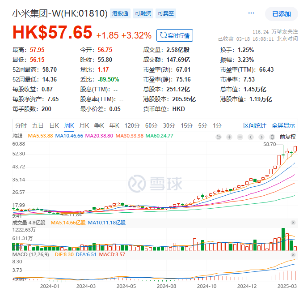Click the 实时行情 refresh button
The image size is (299, 292).
pos(175,35)
